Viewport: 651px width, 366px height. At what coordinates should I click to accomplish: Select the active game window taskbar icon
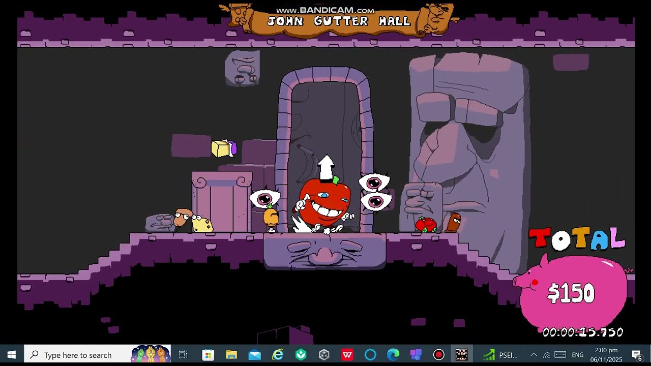pyautogui.click(x=462, y=355)
